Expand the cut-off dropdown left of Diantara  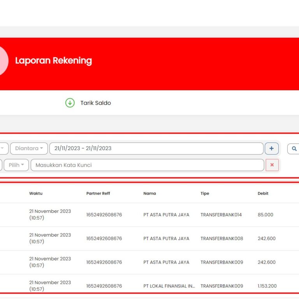click(x=3, y=148)
